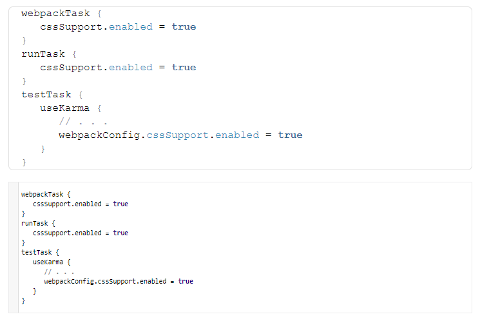Viewport: 480px width, 321px height.
Task: Click runTask in the large-font code block
Action: coord(43,54)
